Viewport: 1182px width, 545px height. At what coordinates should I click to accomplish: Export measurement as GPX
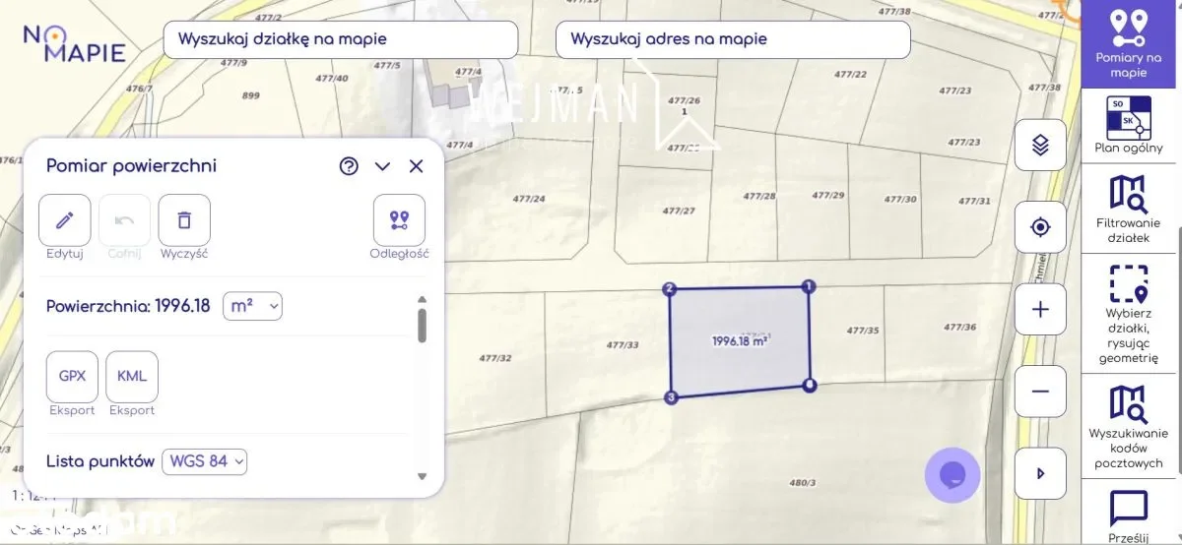pyautogui.click(x=73, y=377)
